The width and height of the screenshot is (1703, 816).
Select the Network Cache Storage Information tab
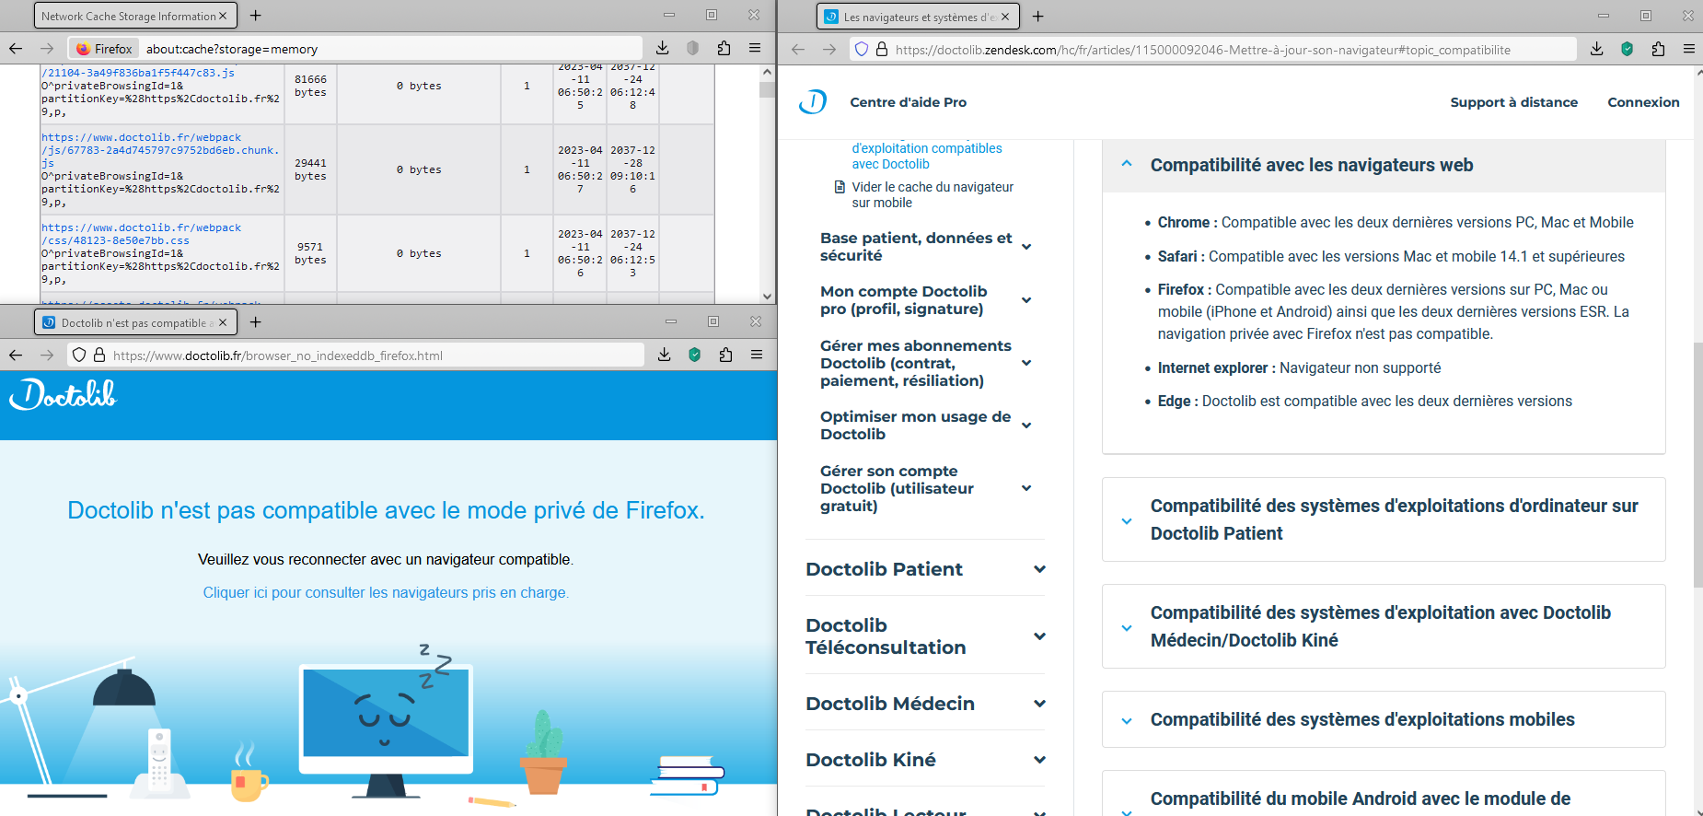[135, 16]
